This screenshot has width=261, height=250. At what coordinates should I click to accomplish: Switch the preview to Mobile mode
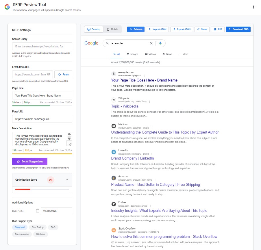tap(112, 29)
